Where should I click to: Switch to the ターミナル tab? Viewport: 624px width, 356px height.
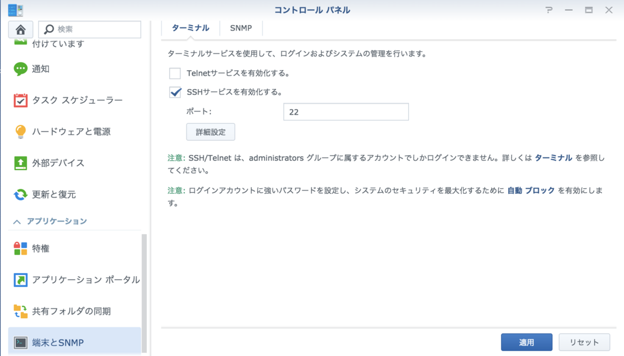click(190, 28)
